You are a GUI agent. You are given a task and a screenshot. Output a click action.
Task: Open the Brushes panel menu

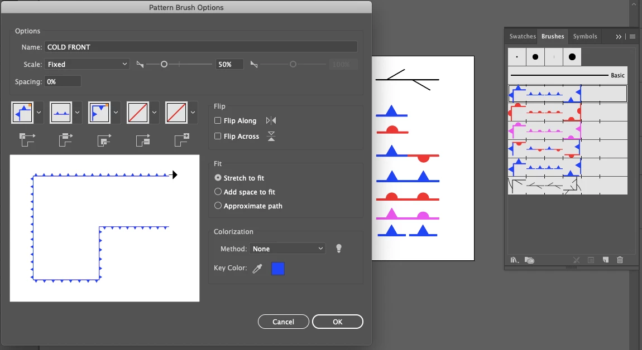point(632,37)
